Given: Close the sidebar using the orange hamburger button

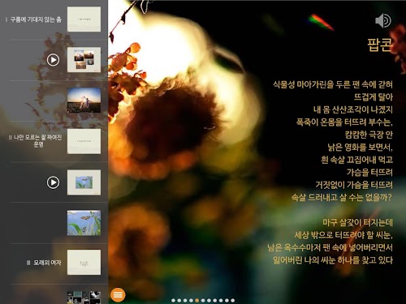Looking at the screenshot, I should pos(118,294).
